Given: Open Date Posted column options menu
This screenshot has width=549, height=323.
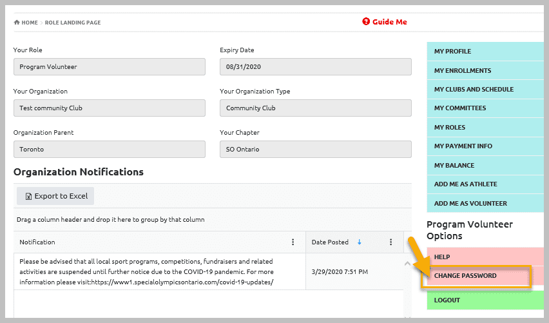Looking at the screenshot, I should point(390,242).
